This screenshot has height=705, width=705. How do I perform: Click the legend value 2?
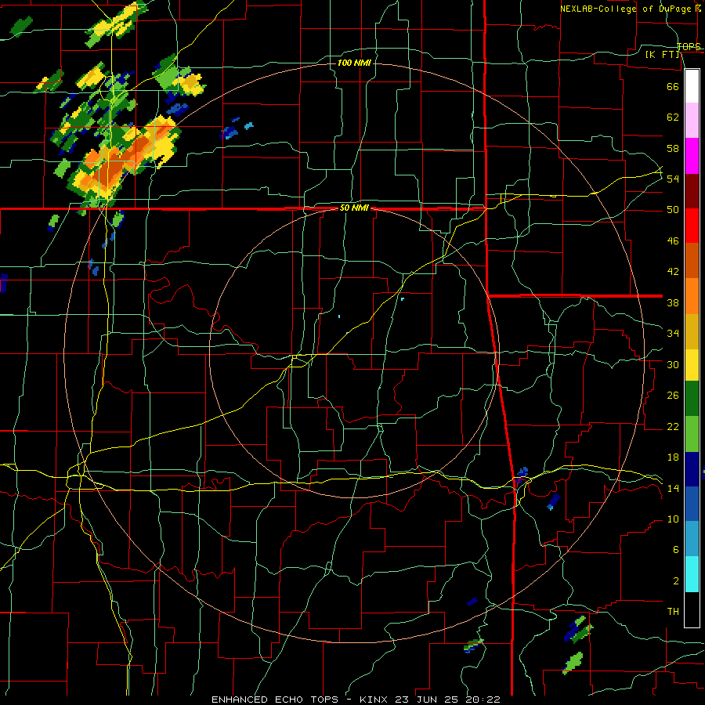pyautogui.click(x=675, y=581)
